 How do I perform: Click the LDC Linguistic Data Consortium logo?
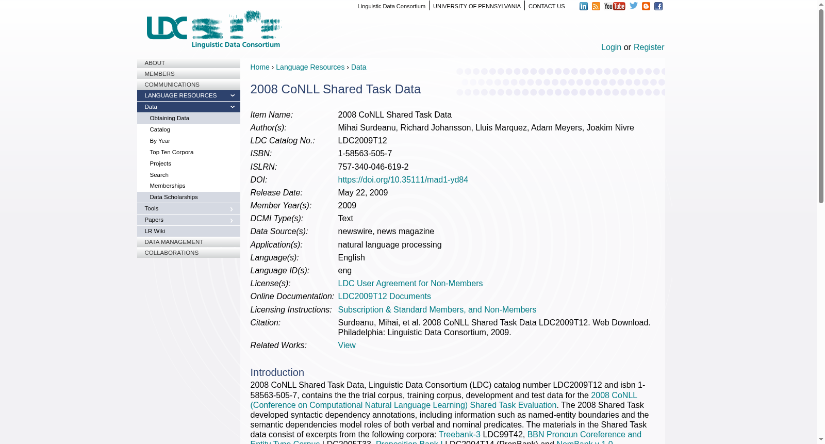point(213,29)
